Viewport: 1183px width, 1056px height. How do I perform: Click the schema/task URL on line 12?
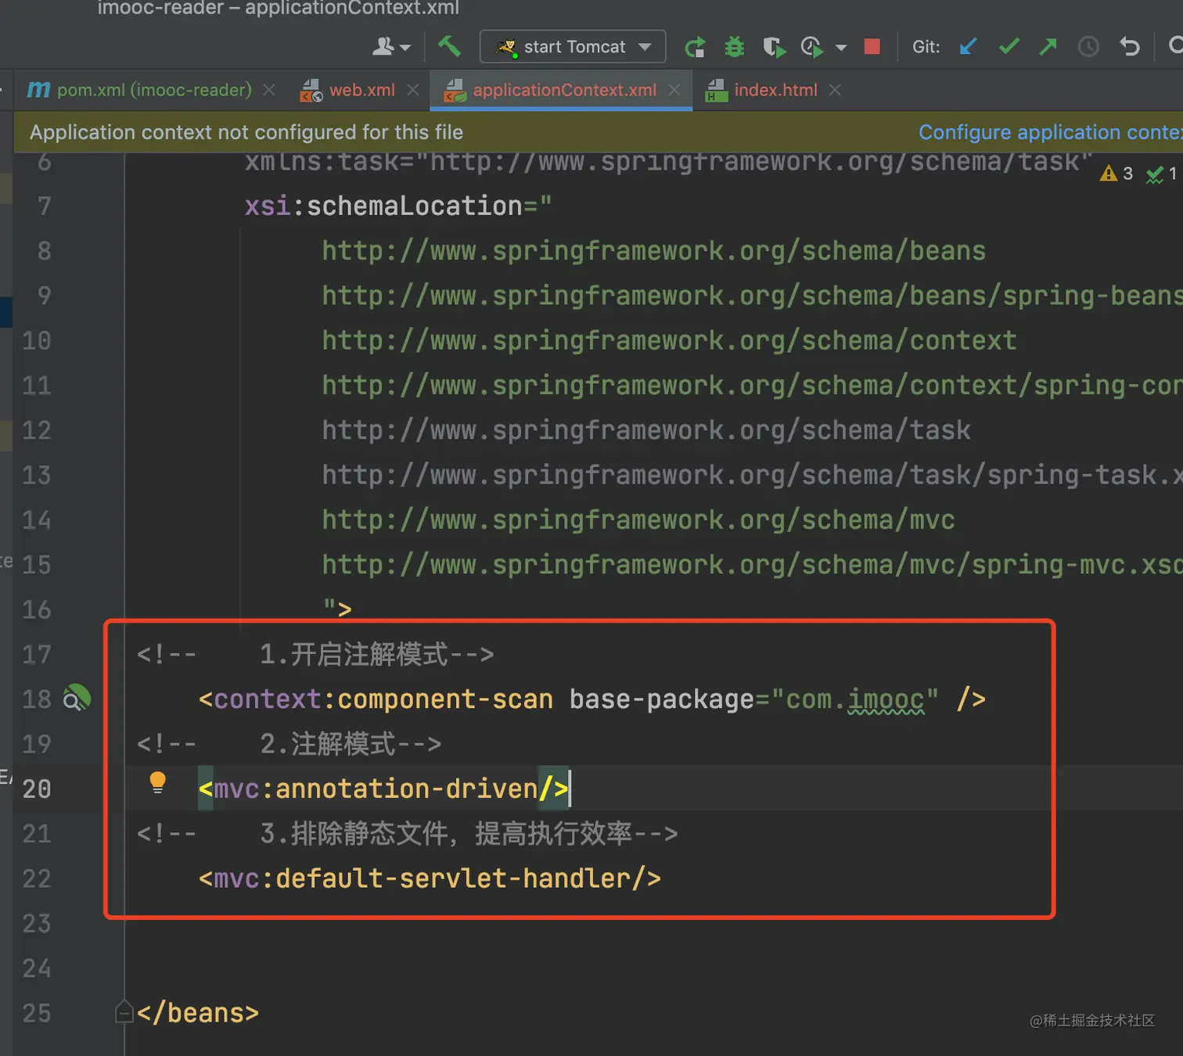point(646,430)
